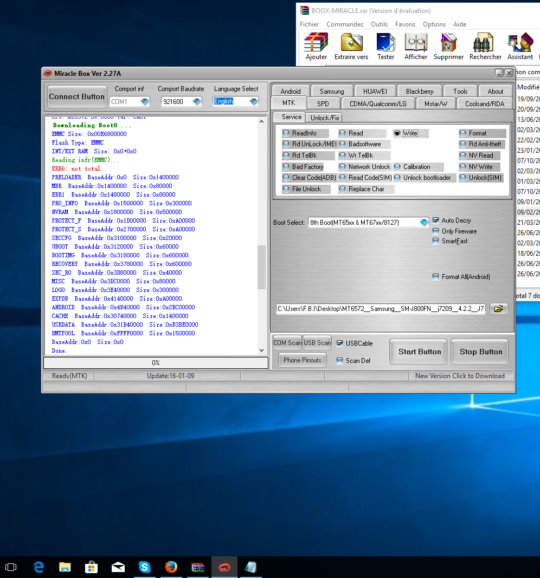Click the firmware file path field
This screenshot has width=540, height=578.
[x=381, y=309]
